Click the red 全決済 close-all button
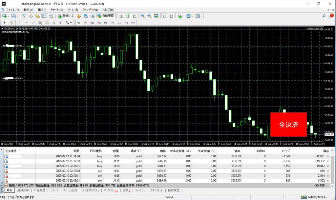The width and height of the screenshot is (336, 200). click(x=288, y=125)
